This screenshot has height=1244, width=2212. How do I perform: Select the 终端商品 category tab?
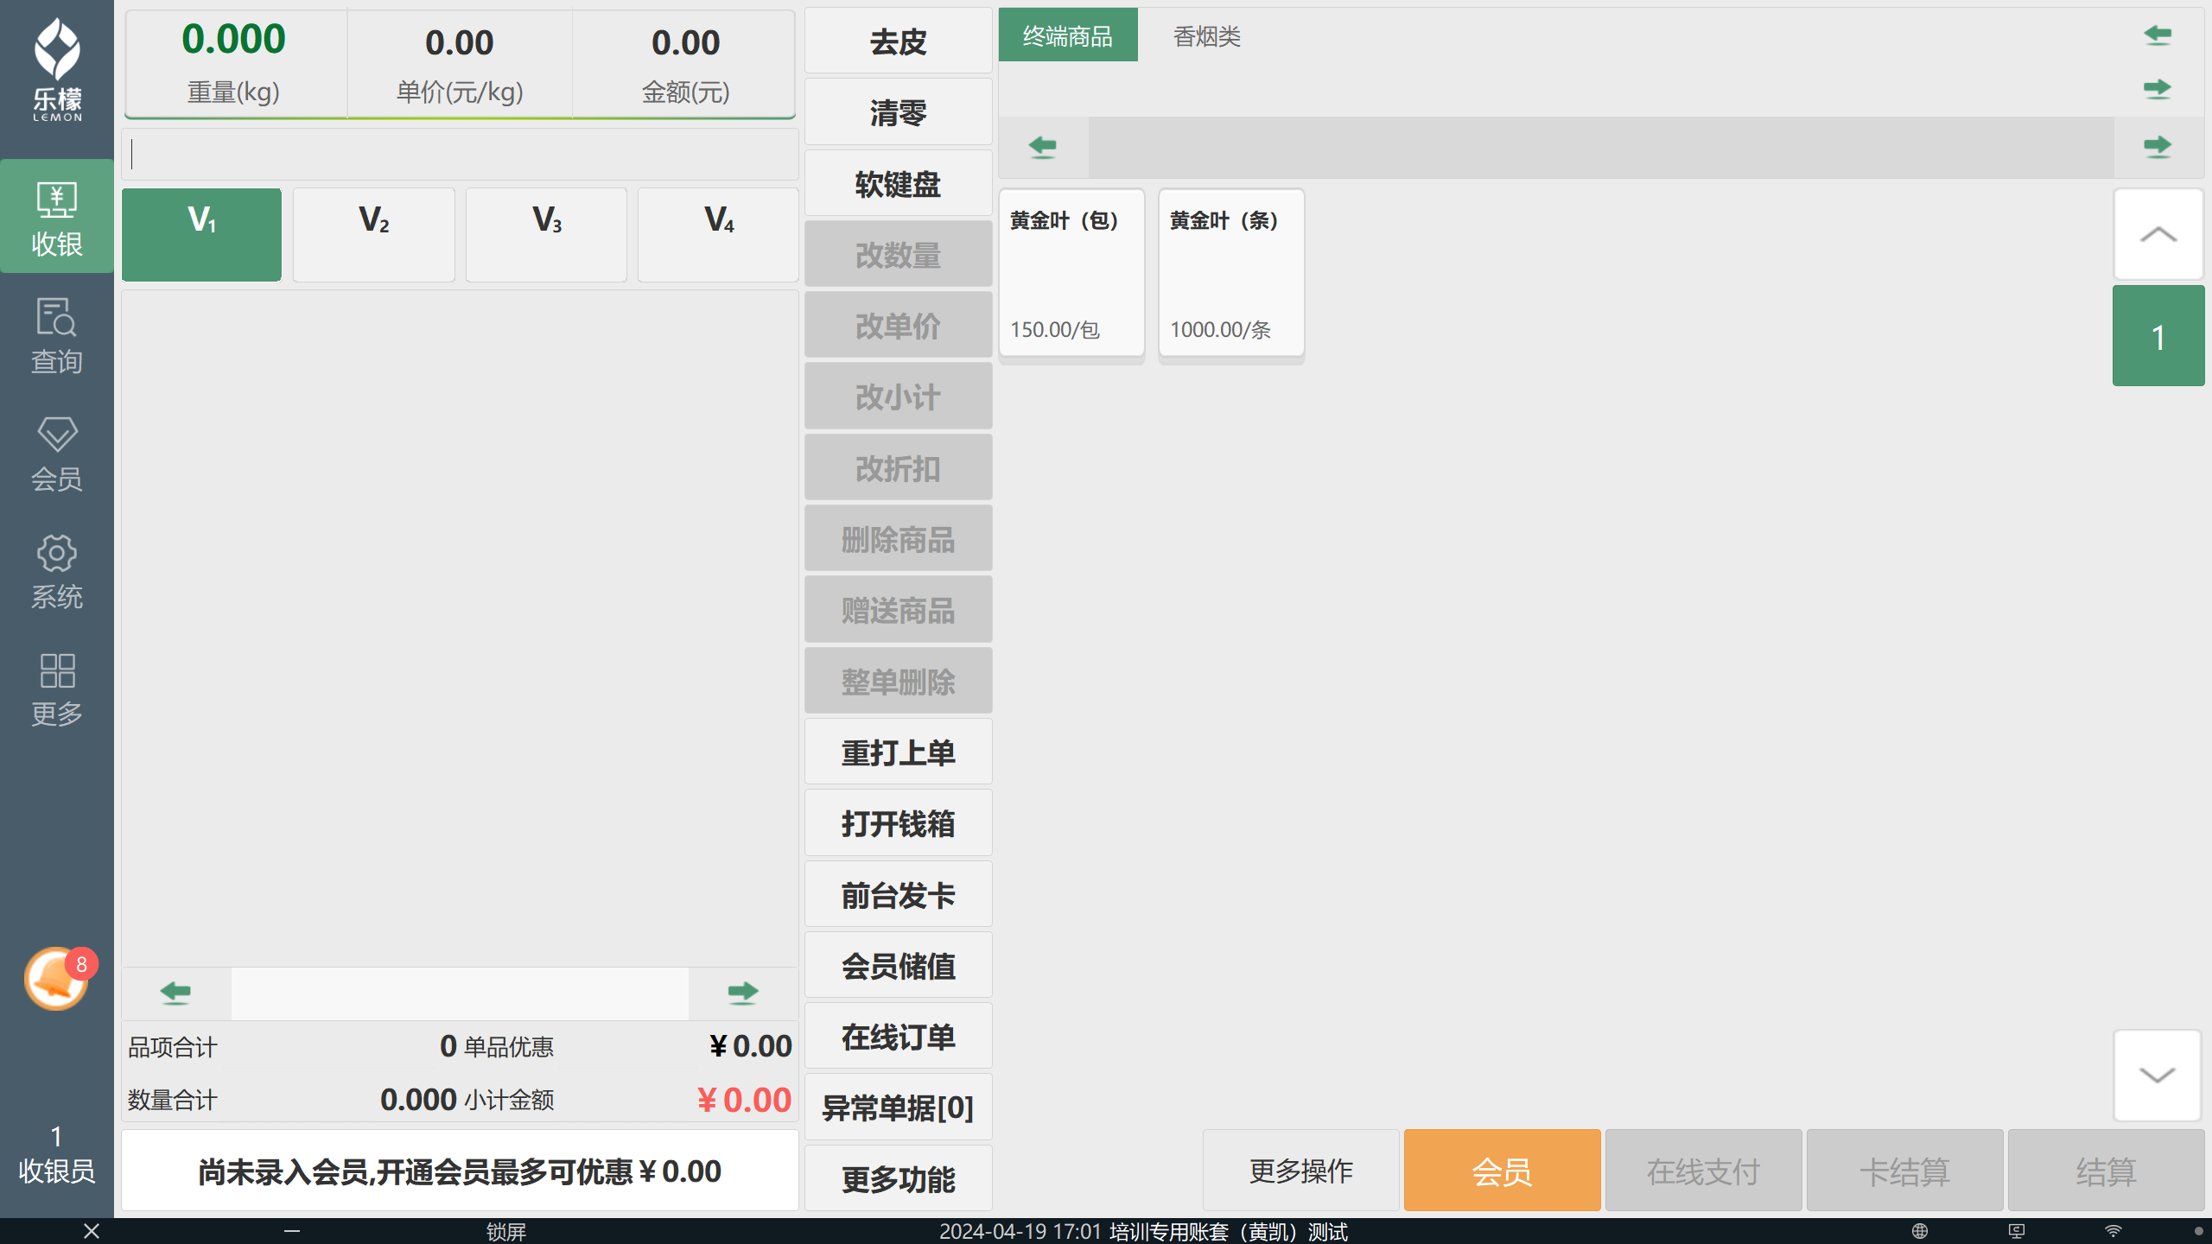coord(1068,35)
